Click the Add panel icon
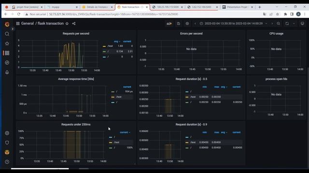This screenshot has width=309, height=173. [x=169, y=24]
